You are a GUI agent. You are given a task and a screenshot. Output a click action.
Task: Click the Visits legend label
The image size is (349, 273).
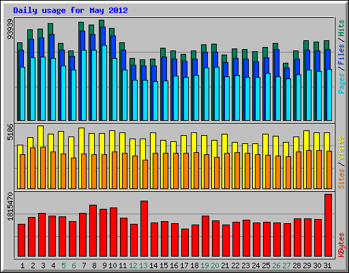tap(342, 149)
